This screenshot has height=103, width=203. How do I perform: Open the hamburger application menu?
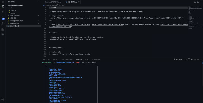click(x=3, y=2)
